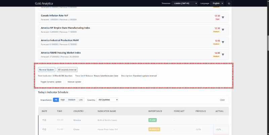The width and height of the screenshot is (269, 135).
Task: Click the FORECAST column header
Action: tap(179, 111)
